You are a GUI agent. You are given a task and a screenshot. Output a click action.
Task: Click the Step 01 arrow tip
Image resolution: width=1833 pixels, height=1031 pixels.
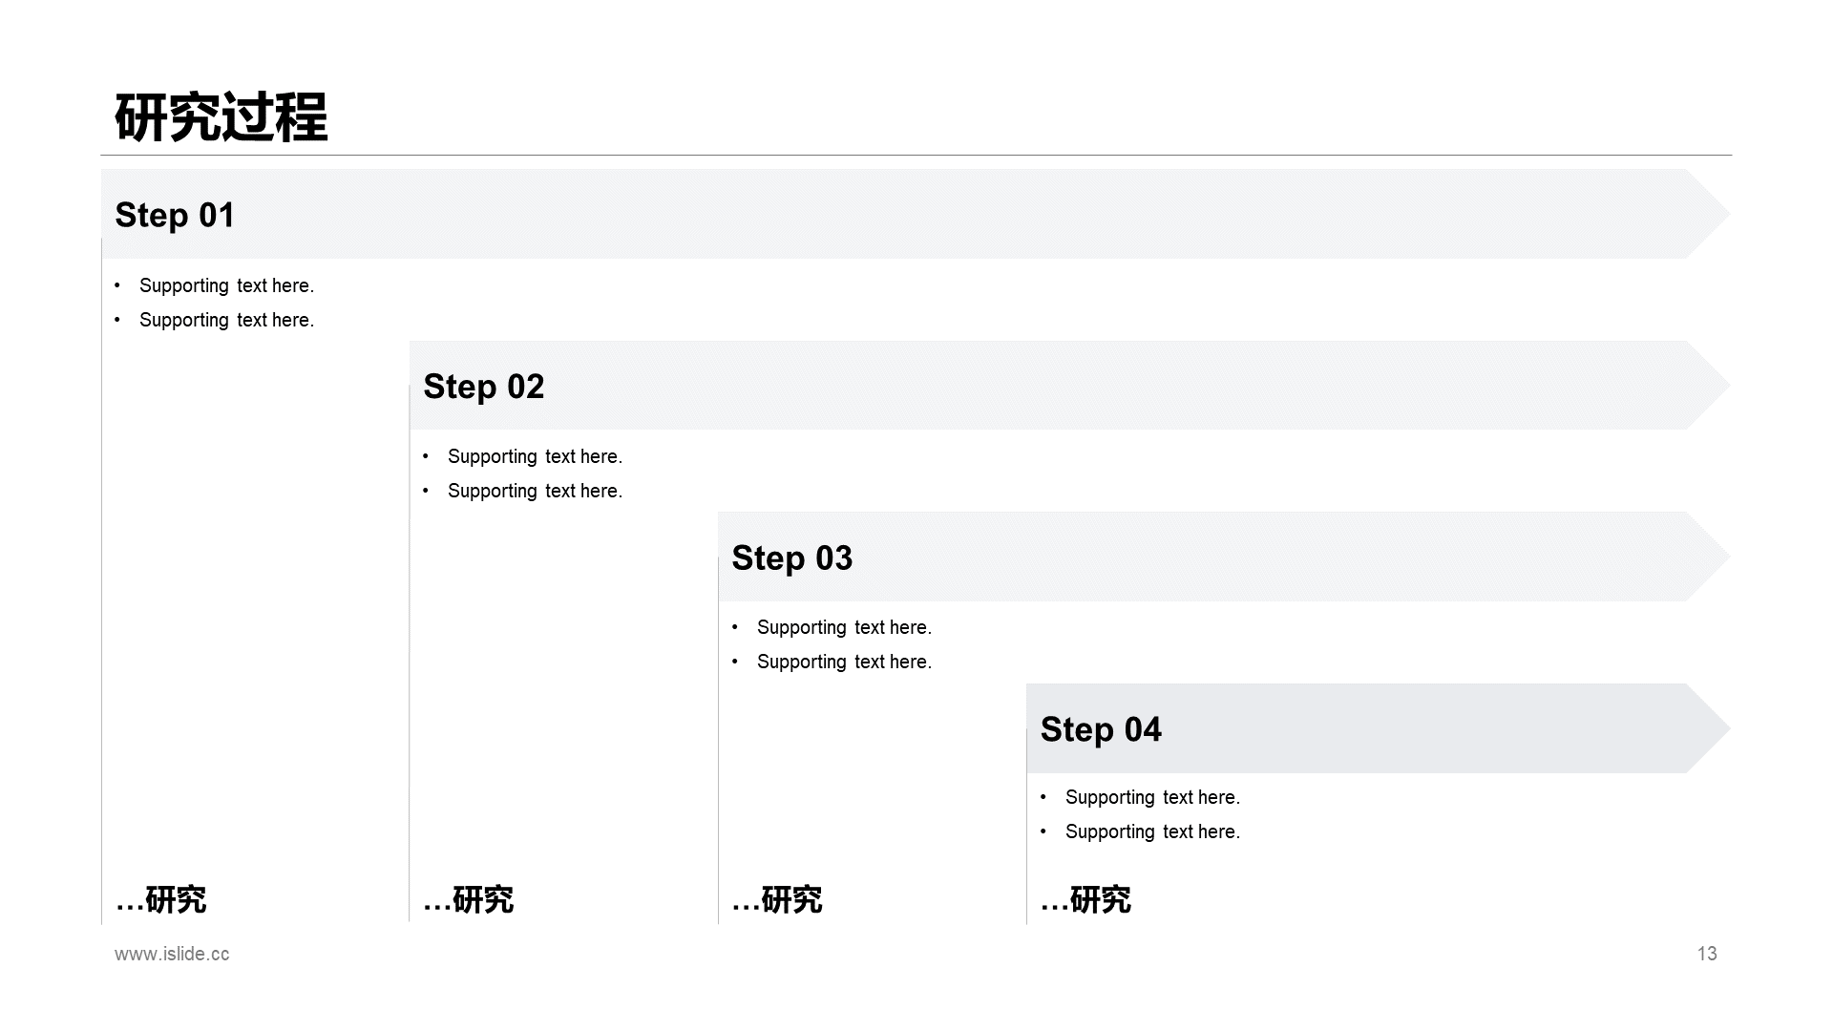[1709, 214]
